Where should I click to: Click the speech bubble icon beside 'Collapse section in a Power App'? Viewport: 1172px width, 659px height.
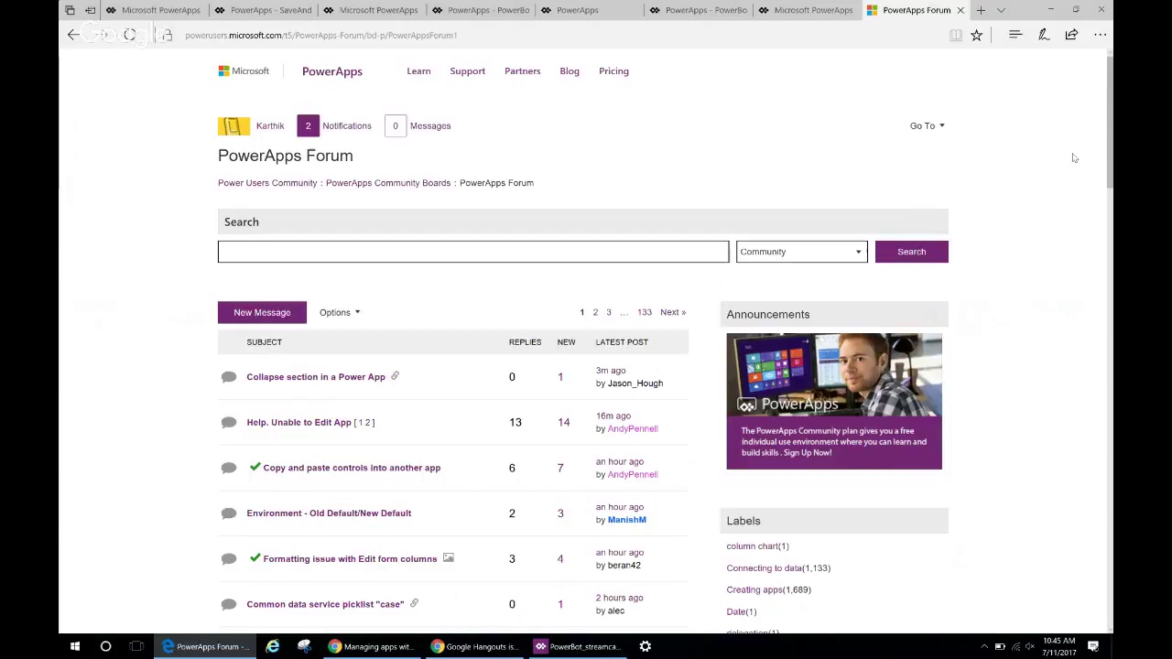pyautogui.click(x=229, y=376)
